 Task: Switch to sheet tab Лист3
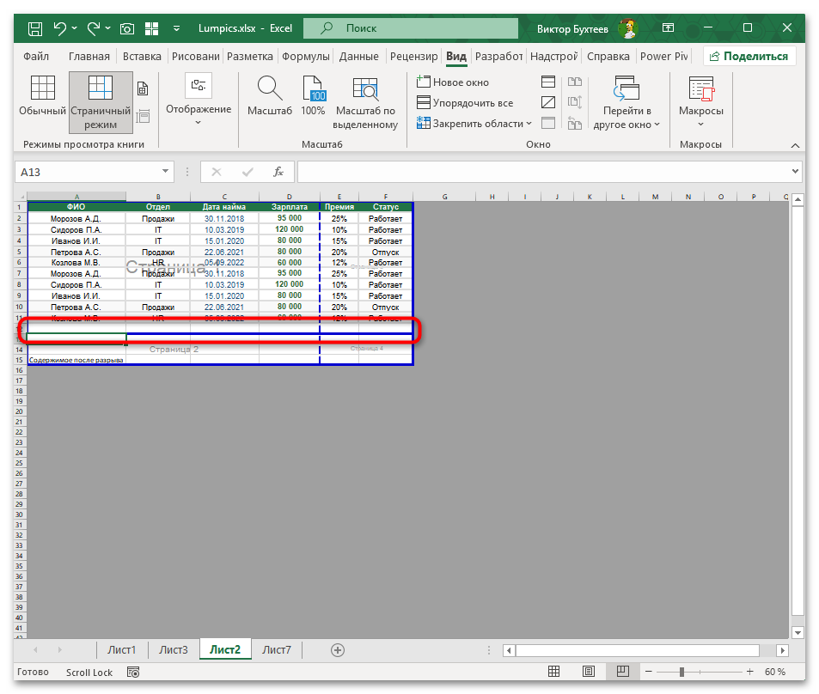[174, 650]
